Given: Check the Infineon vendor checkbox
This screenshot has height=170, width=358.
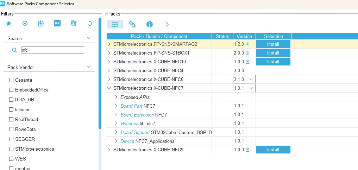Looking at the screenshot, I should click(11, 109).
